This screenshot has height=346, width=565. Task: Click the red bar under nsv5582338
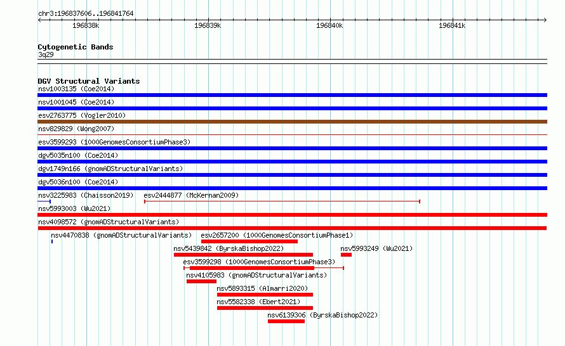pos(265,308)
